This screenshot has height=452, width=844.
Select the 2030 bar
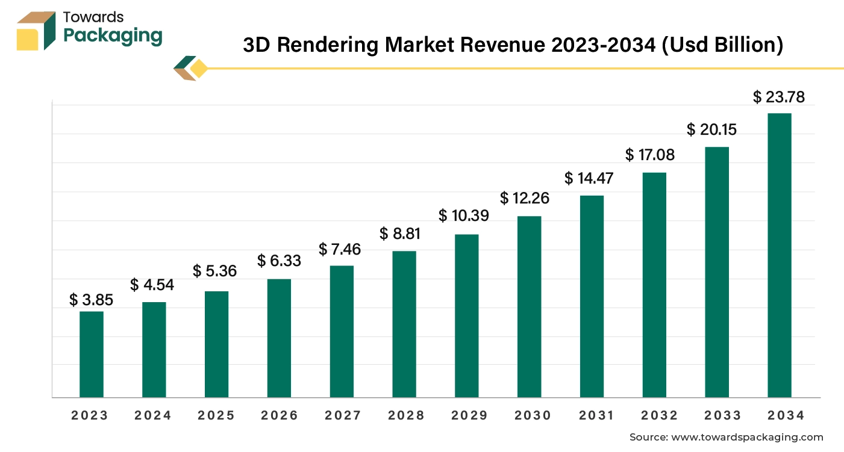coord(530,306)
